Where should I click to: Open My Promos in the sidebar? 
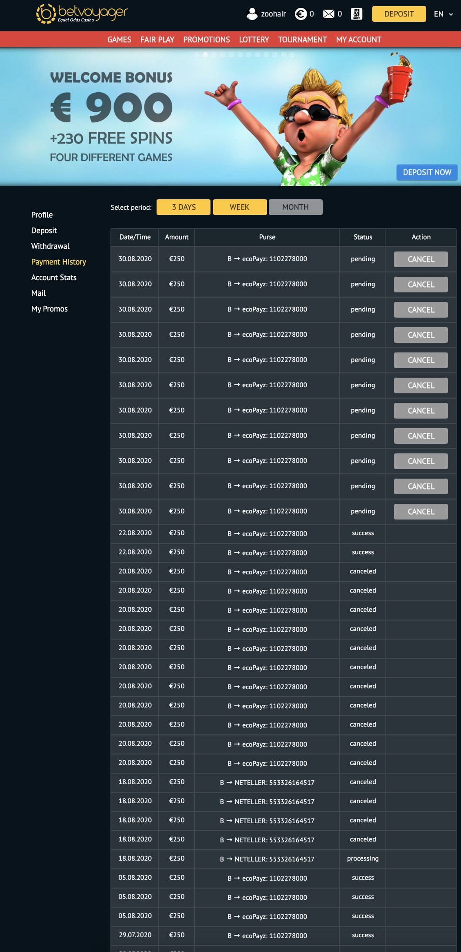click(50, 309)
